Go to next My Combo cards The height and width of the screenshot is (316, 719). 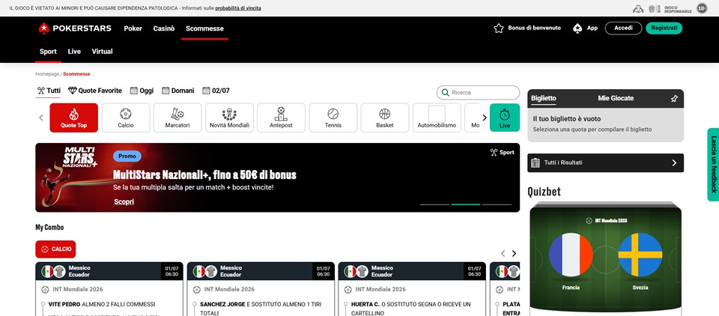[x=514, y=254]
